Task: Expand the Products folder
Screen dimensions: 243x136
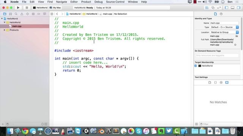Action: [x=5, y=30]
